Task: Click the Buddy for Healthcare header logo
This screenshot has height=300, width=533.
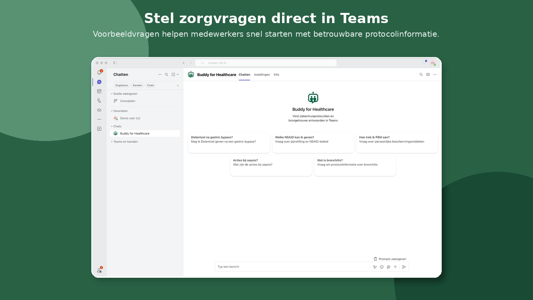Action: pos(191,75)
